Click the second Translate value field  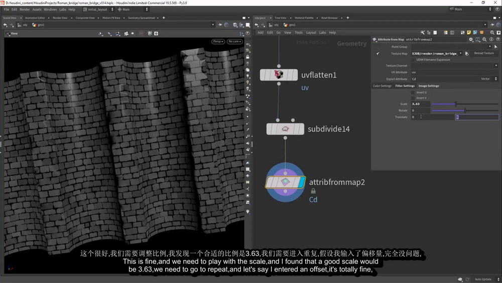477,117
